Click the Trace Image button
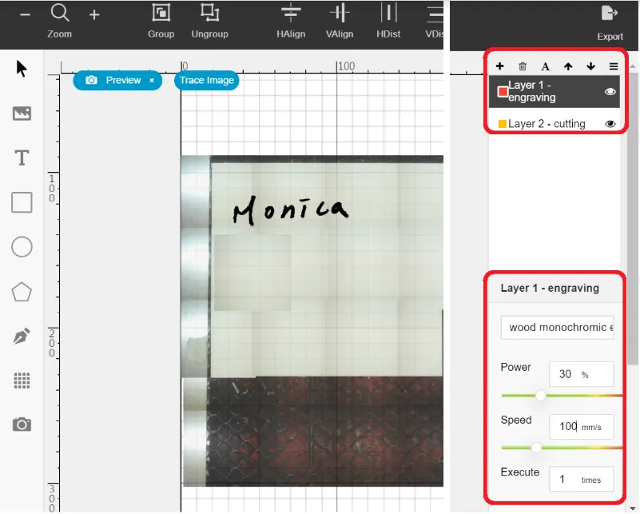 (x=206, y=81)
